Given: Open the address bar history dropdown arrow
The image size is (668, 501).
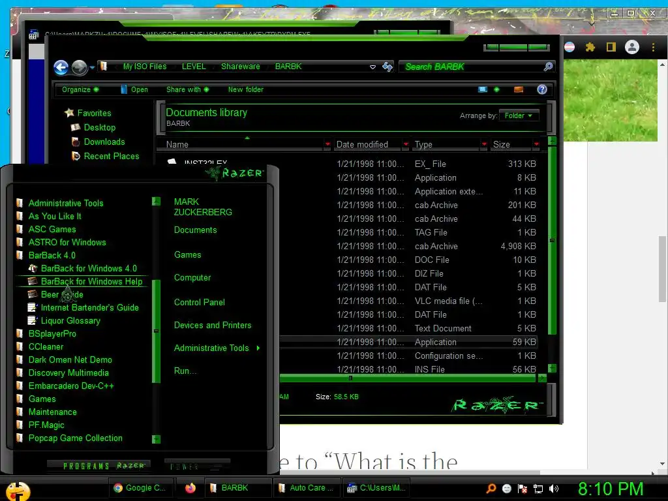Looking at the screenshot, I should pyautogui.click(x=372, y=67).
